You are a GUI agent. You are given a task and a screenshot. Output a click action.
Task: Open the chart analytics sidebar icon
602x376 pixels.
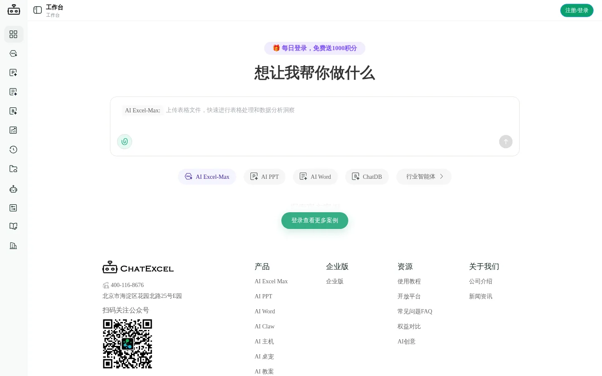click(x=13, y=130)
